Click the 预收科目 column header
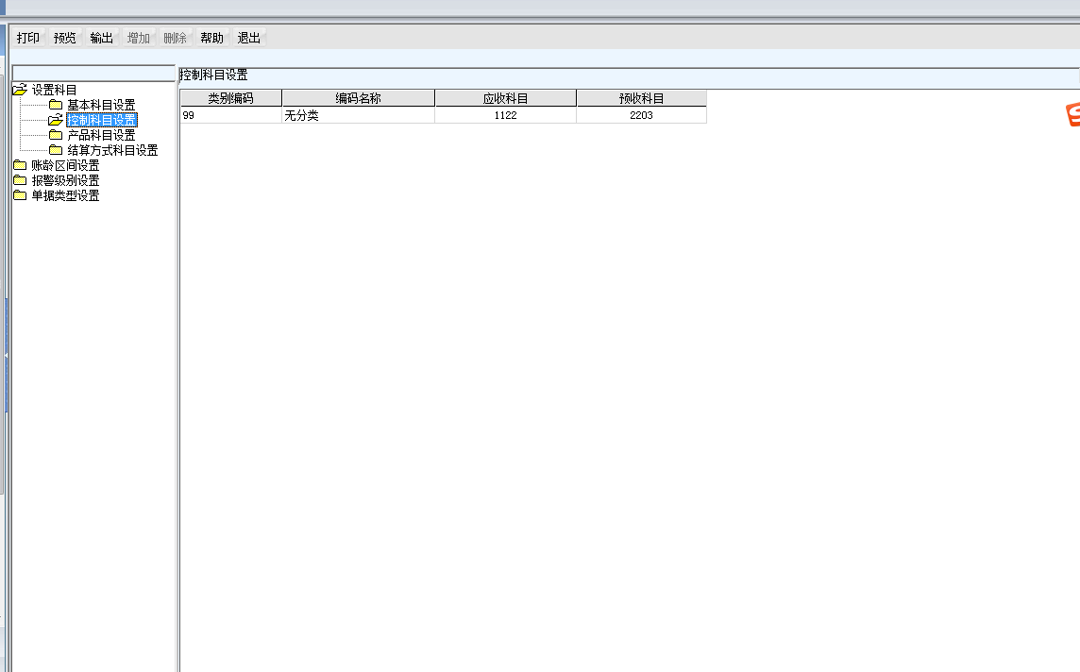The height and width of the screenshot is (672, 1080). tap(641, 98)
